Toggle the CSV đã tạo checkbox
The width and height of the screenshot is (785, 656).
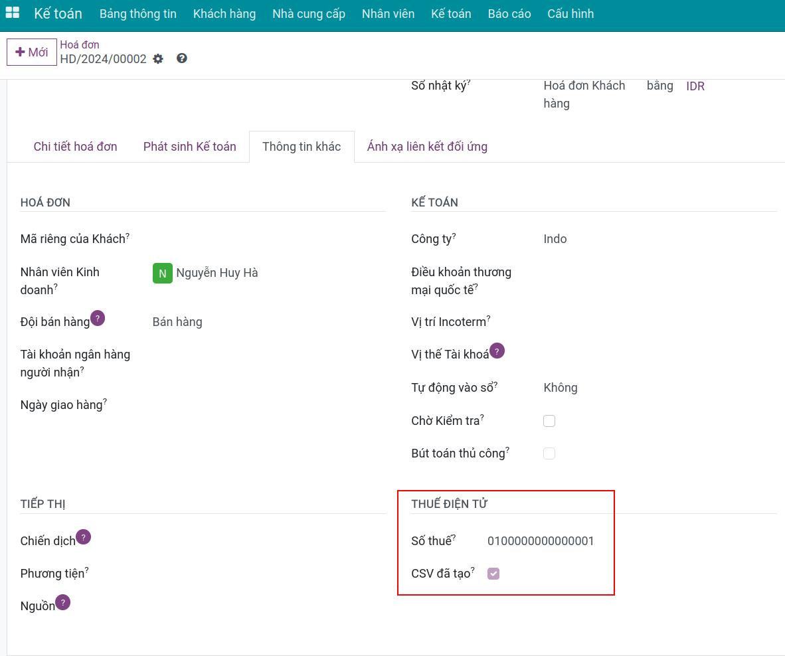(x=493, y=574)
